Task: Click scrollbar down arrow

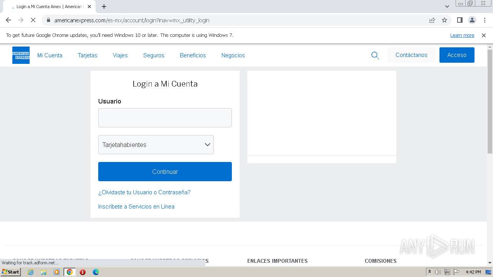Action: point(490,263)
